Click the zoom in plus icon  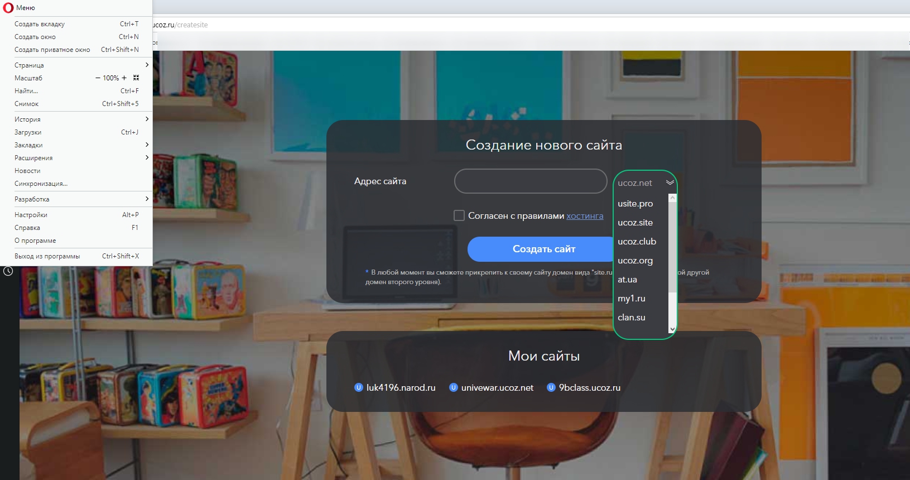click(x=124, y=78)
